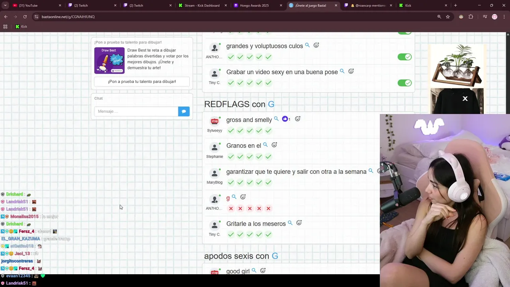This screenshot has width=510, height=287.
Task: Close the ¡Únete al juego Basta! tab
Action: click(x=336, y=6)
